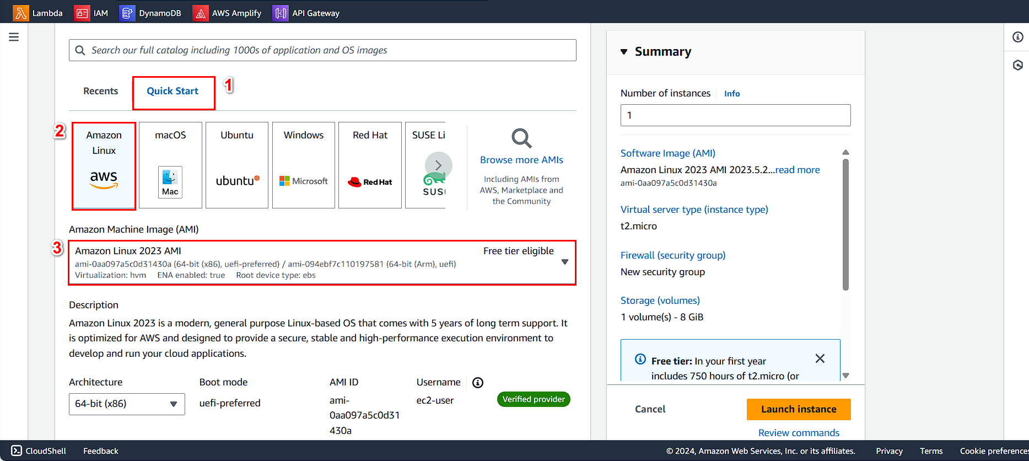Select the Ubuntu OS tile
Image resolution: width=1029 pixels, height=461 pixels.
(237, 165)
